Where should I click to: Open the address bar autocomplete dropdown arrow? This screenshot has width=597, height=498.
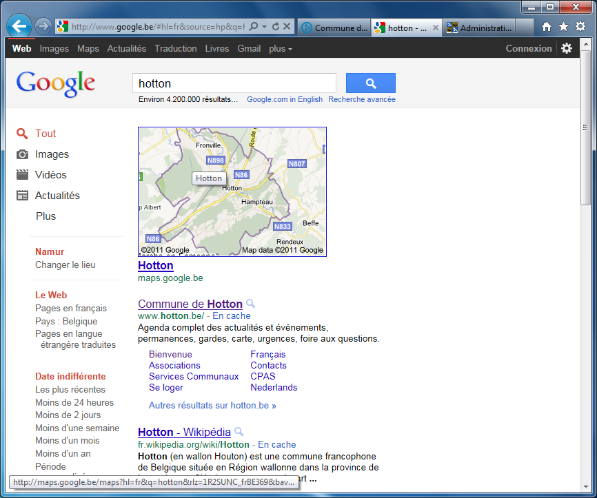point(264,27)
